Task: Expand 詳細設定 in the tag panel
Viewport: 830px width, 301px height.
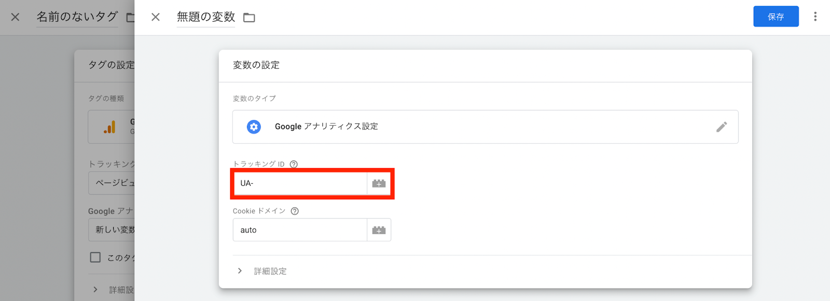Action: click(x=114, y=290)
